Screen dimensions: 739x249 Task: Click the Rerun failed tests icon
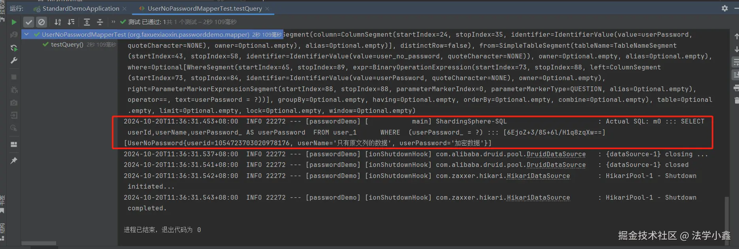(14, 35)
